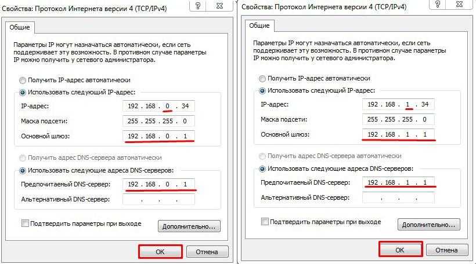Image resolution: width=476 pixels, height=264 pixels.
Task: Click Отмена in left dialog
Action: click(x=207, y=252)
